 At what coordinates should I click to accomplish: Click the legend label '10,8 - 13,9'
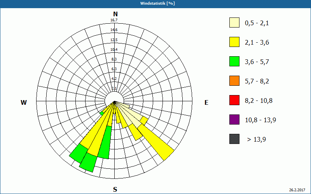(x=260, y=120)
